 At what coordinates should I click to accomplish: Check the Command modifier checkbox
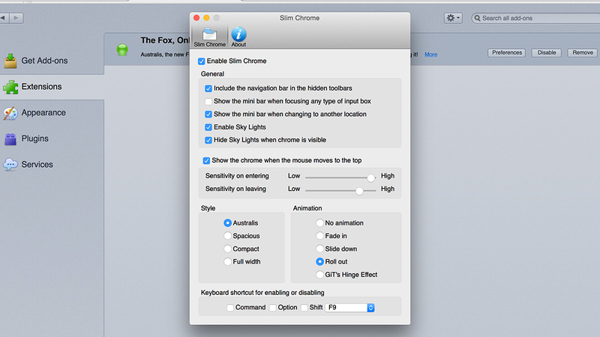pyautogui.click(x=230, y=308)
